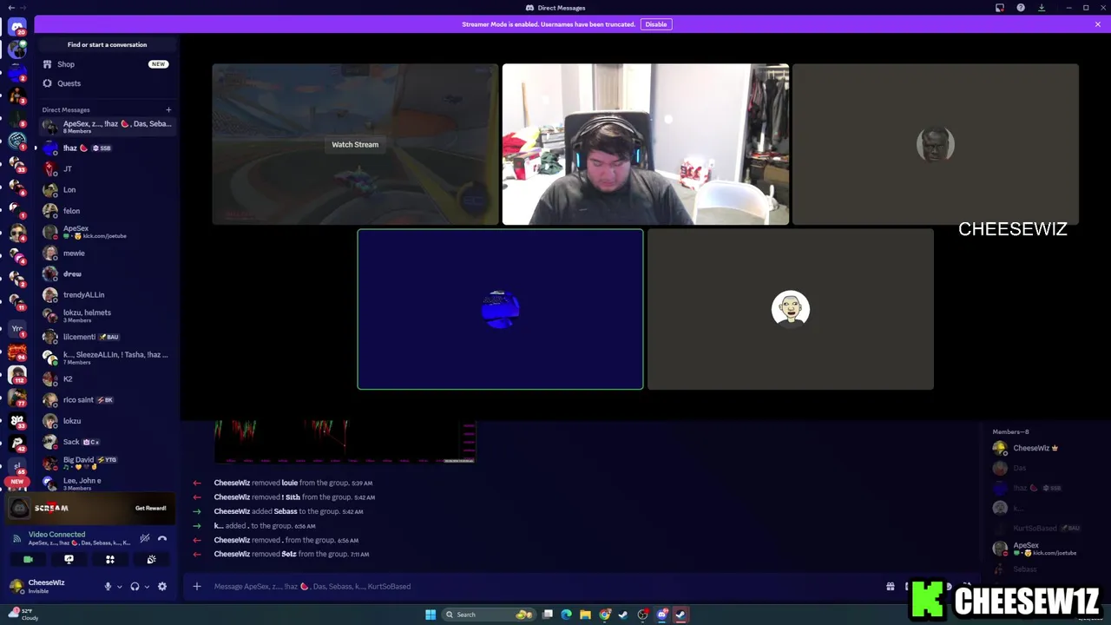Open the lokzu, helmets group DM

tap(106, 316)
